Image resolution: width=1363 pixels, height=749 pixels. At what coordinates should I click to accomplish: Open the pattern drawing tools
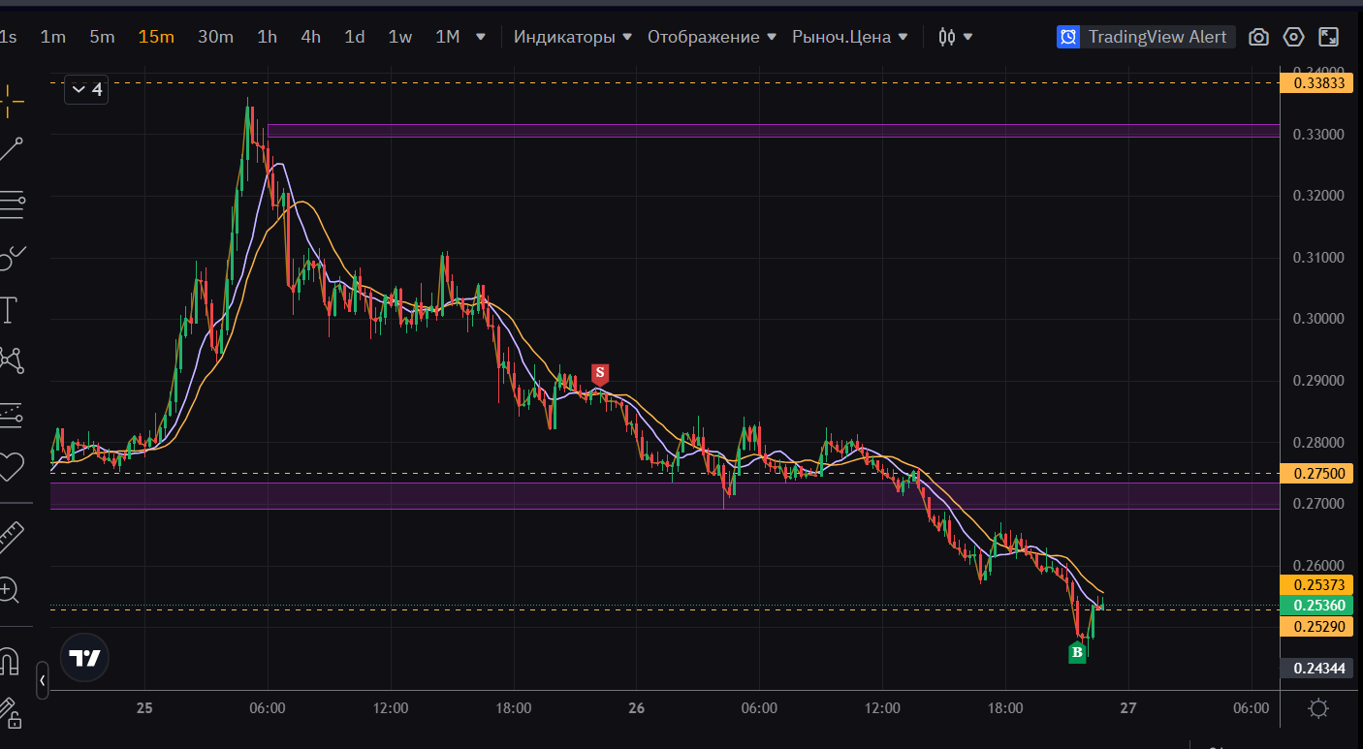pyautogui.click(x=12, y=360)
